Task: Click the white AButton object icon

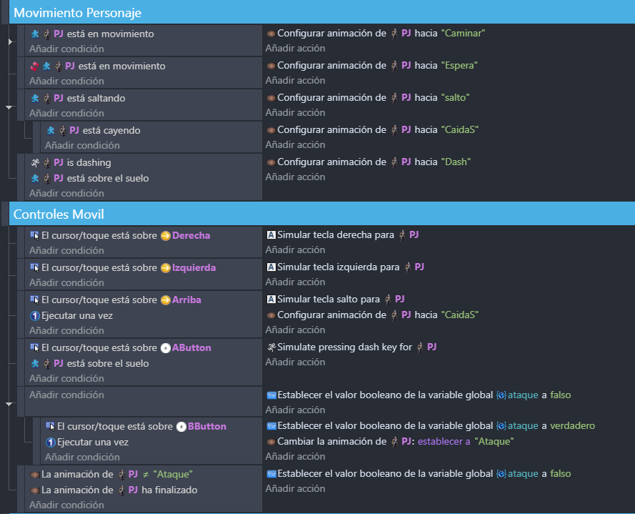Action: (x=165, y=348)
